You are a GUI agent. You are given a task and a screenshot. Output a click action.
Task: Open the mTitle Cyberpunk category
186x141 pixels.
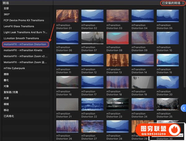tap(14, 68)
